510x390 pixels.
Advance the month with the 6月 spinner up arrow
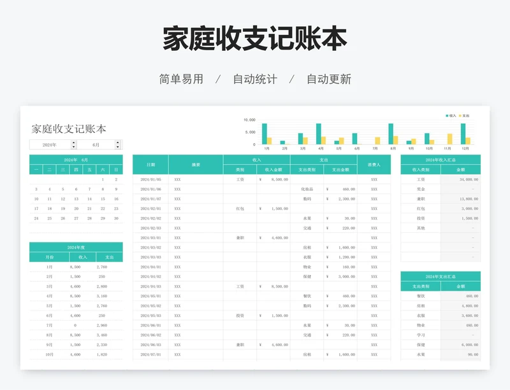coord(118,143)
